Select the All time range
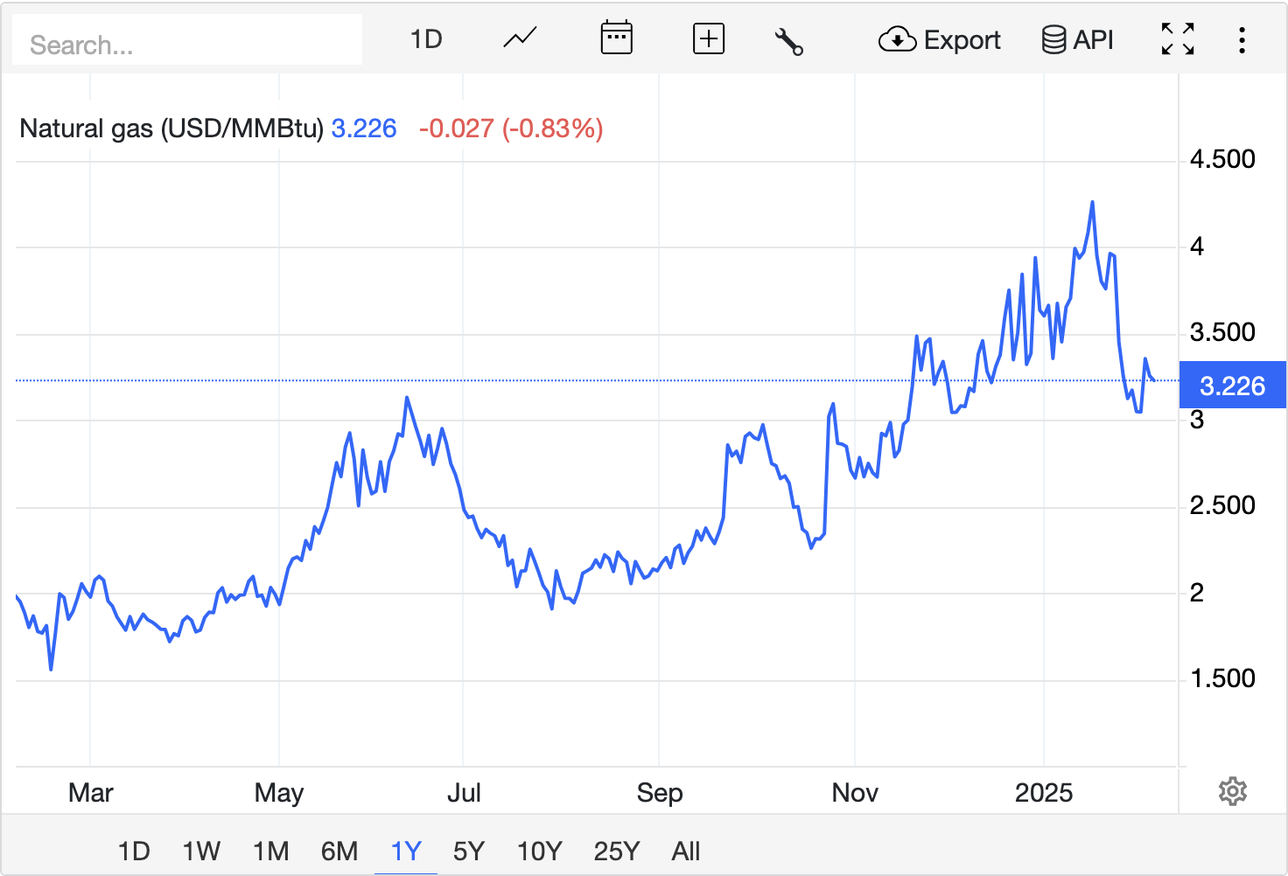Viewport: 1288px width, 876px height. 686,851
